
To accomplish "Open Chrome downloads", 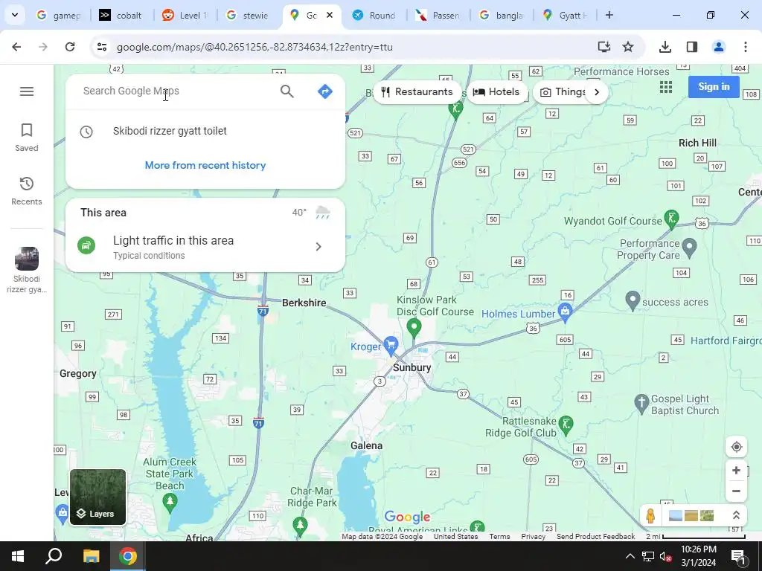I will point(665,47).
